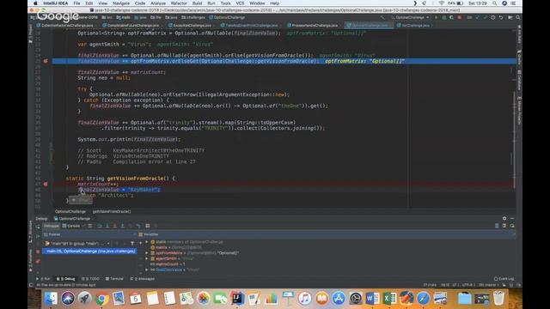The height and width of the screenshot is (309, 550).
Task: Click the Step Out icon in debugger toolbar
Action: pos(122,226)
